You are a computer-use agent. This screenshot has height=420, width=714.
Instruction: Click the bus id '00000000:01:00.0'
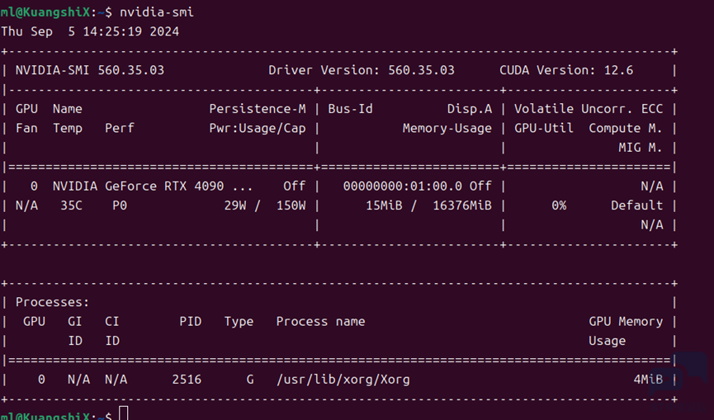(403, 186)
